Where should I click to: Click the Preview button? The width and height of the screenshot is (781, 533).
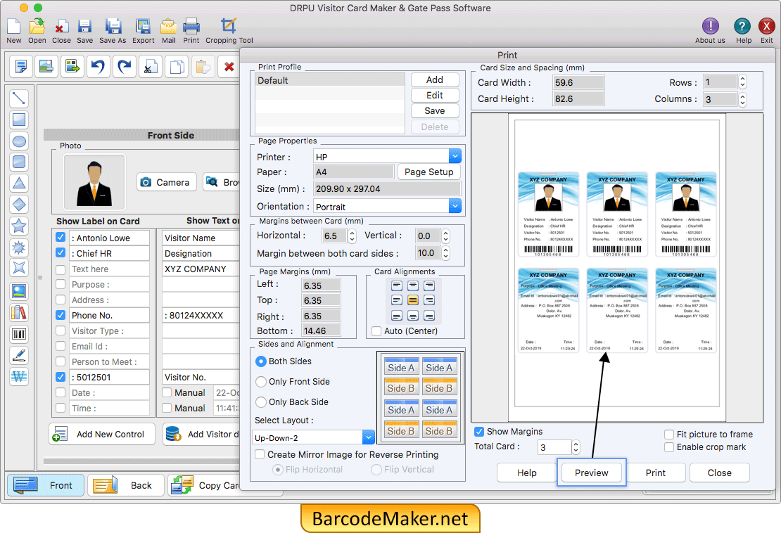click(591, 473)
